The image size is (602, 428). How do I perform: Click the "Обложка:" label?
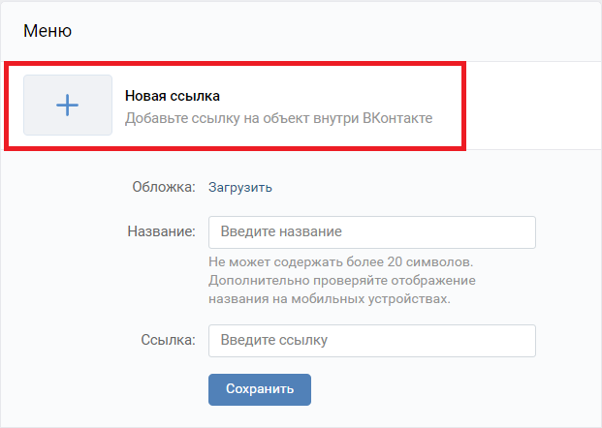[x=164, y=187]
